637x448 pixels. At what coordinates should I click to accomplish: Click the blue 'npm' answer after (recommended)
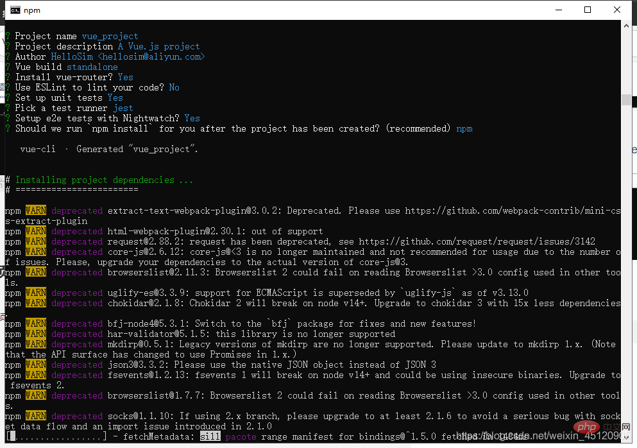tap(464, 129)
